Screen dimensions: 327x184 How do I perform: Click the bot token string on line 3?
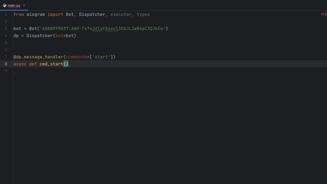tap(102, 29)
